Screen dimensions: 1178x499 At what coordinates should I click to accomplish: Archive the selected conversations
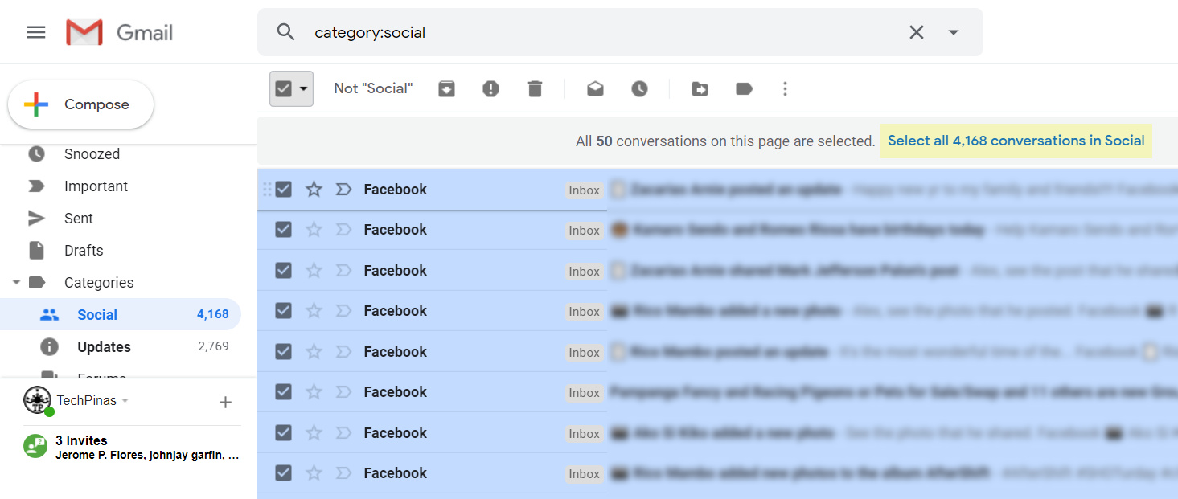coord(447,88)
